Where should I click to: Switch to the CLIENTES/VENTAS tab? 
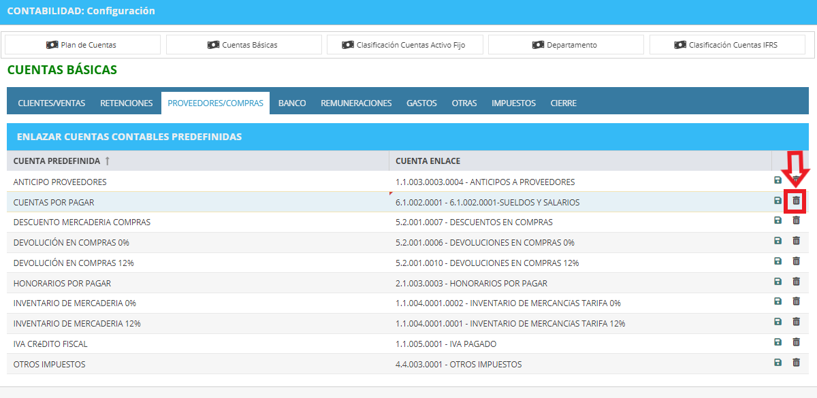tap(52, 103)
